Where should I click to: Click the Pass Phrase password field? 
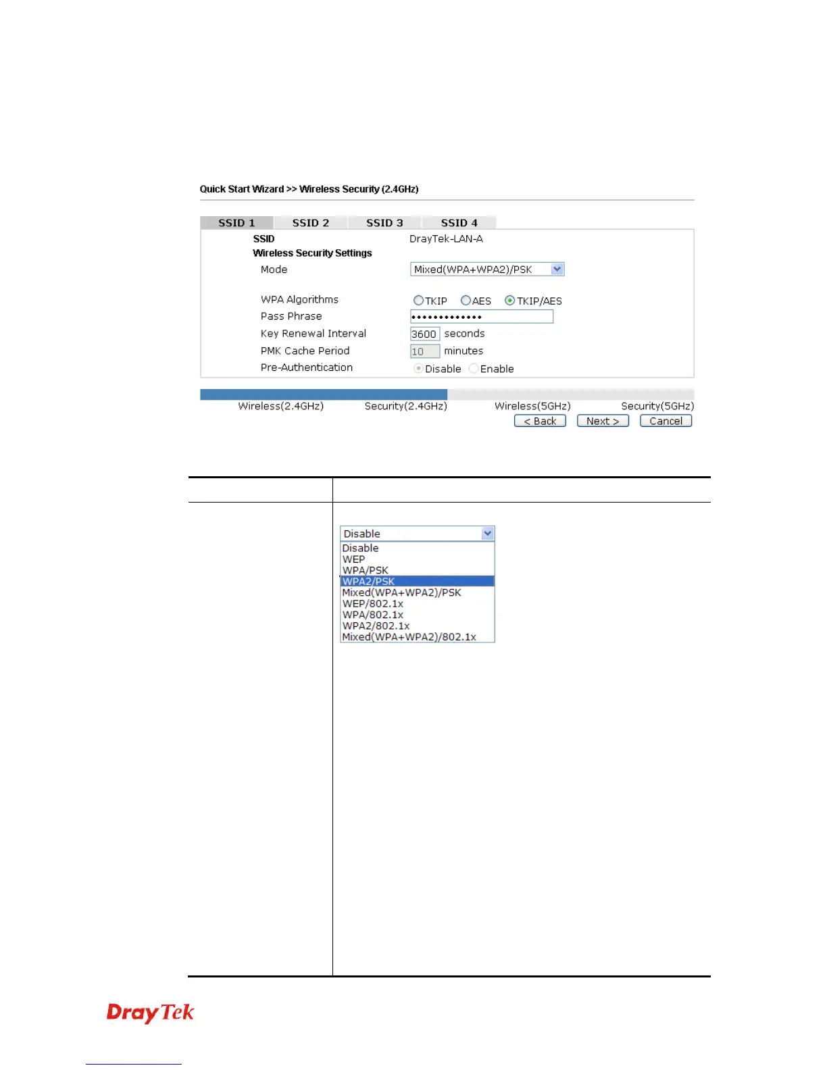(x=482, y=316)
